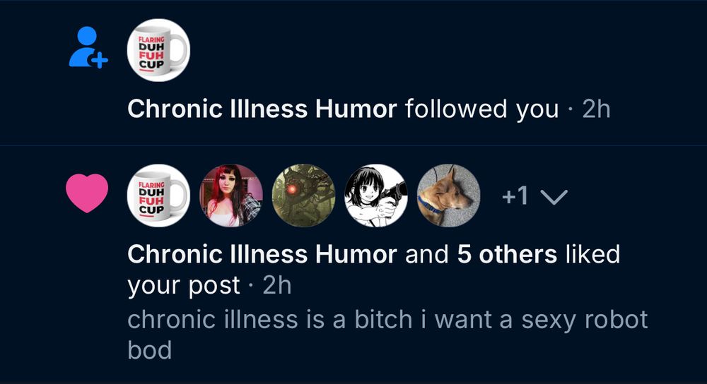The width and height of the screenshot is (707, 384).
Task: Open the 'followed you' notification text
Action: (481, 109)
